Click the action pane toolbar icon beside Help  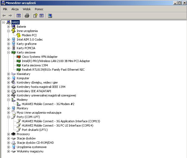[x=42, y=16]
